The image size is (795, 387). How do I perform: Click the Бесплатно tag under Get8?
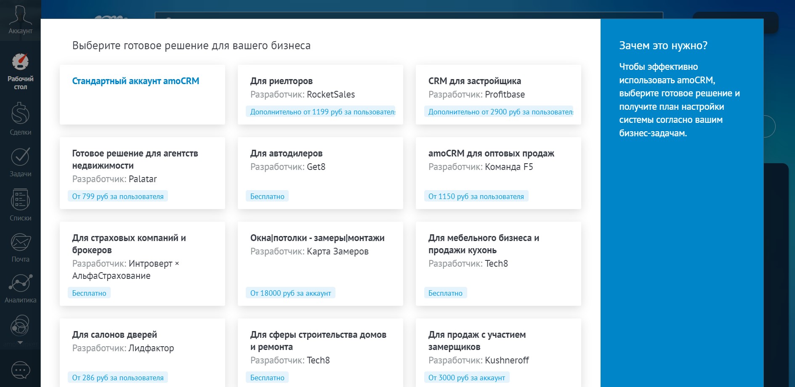pyautogui.click(x=267, y=196)
